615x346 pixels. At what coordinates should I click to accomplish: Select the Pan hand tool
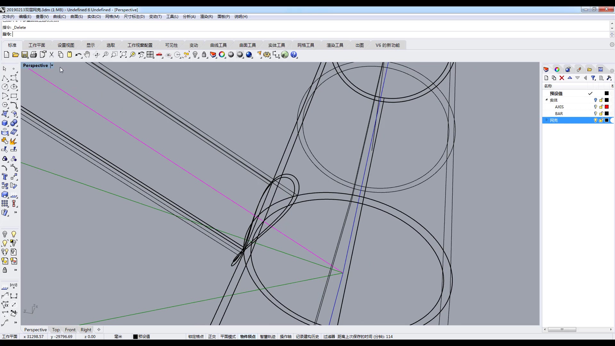(87, 55)
